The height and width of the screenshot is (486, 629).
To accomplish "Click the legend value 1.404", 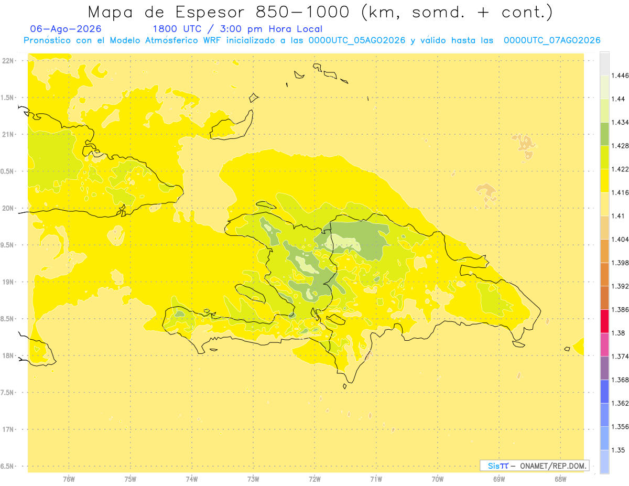I will tap(620, 240).
